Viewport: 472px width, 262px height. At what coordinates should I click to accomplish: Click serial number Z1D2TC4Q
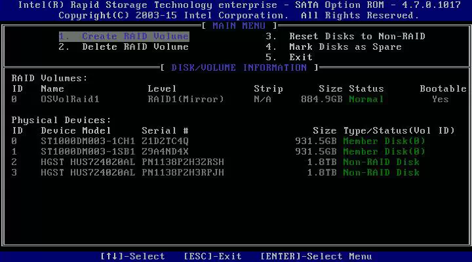click(x=165, y=141)
